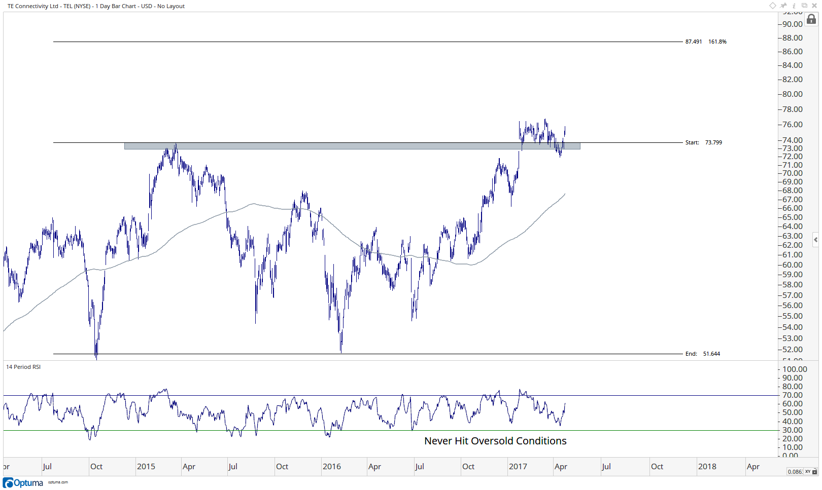Click the 52.00 price scale label

(x=793, y=350)
